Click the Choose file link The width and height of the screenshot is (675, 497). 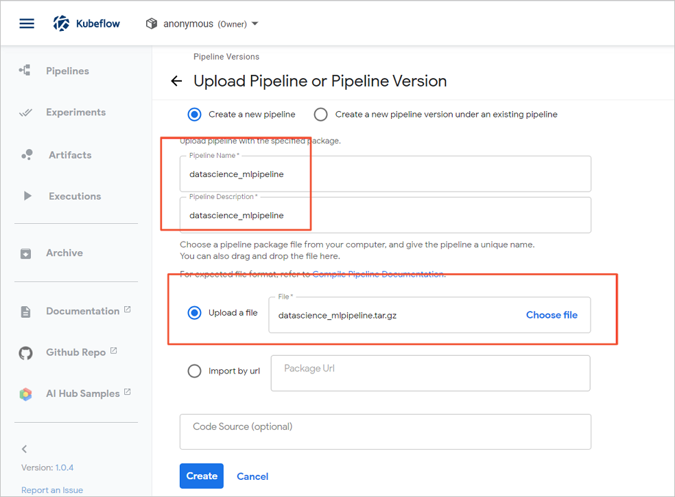coord(552,315)
